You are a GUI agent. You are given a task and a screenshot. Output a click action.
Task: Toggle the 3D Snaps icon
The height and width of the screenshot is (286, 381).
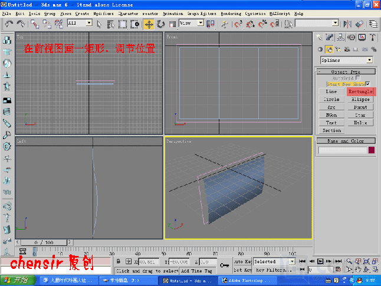click(x=238, y=24)
